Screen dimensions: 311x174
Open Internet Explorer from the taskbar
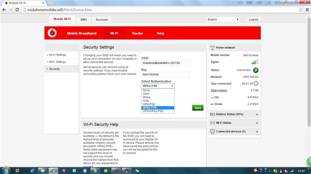coord(32,171)
